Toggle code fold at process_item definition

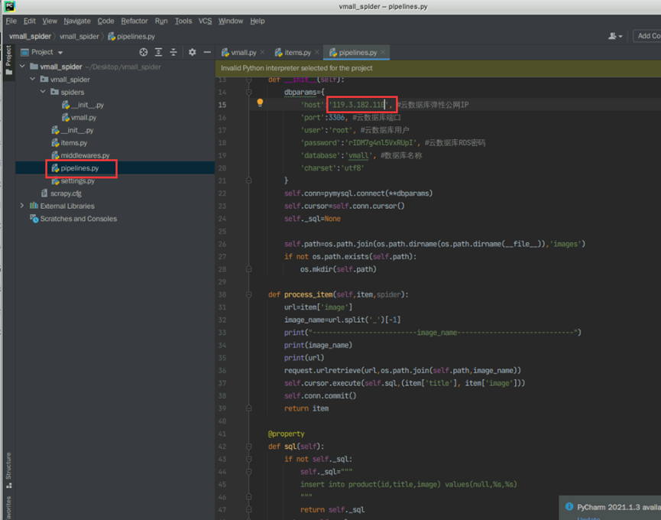(x=248, y=294)
